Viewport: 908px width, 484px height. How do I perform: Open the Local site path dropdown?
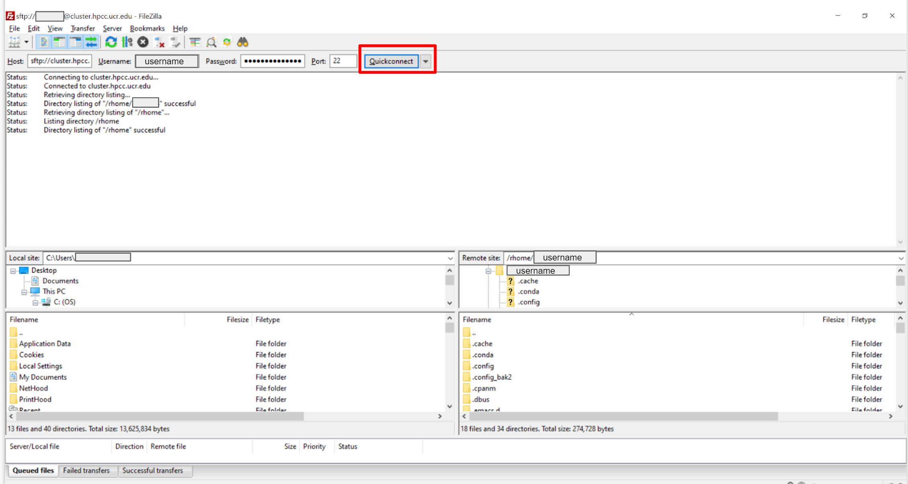point(450,258)
